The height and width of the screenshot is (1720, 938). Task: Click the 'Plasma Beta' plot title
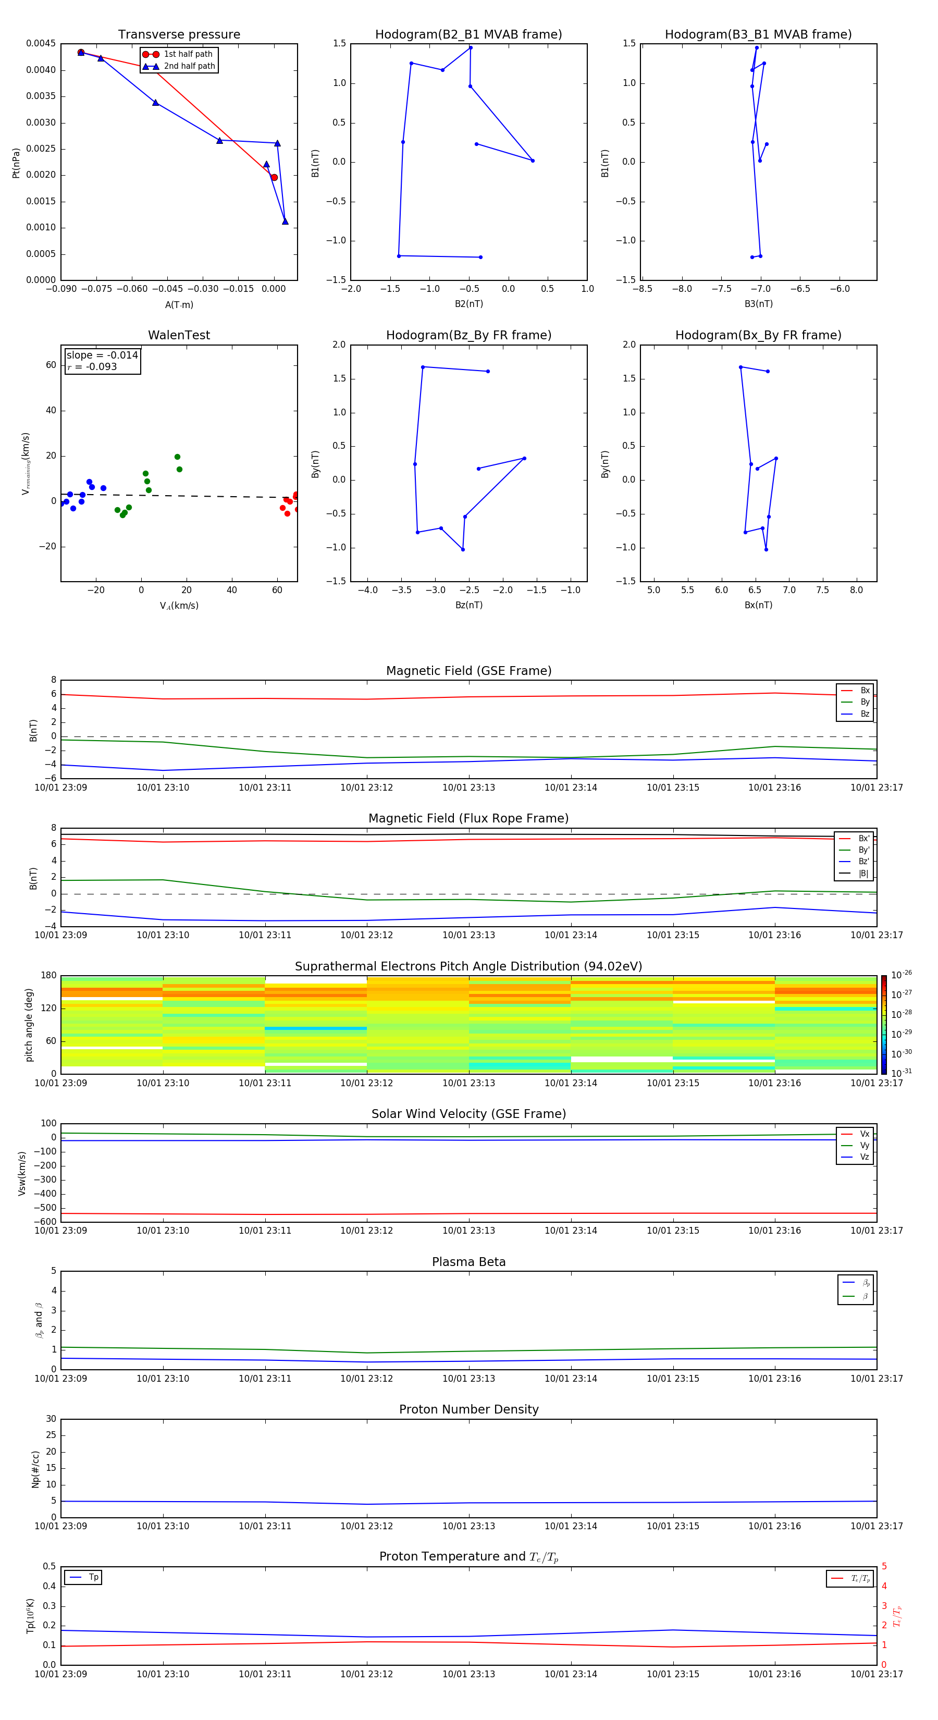[468, 1262]
